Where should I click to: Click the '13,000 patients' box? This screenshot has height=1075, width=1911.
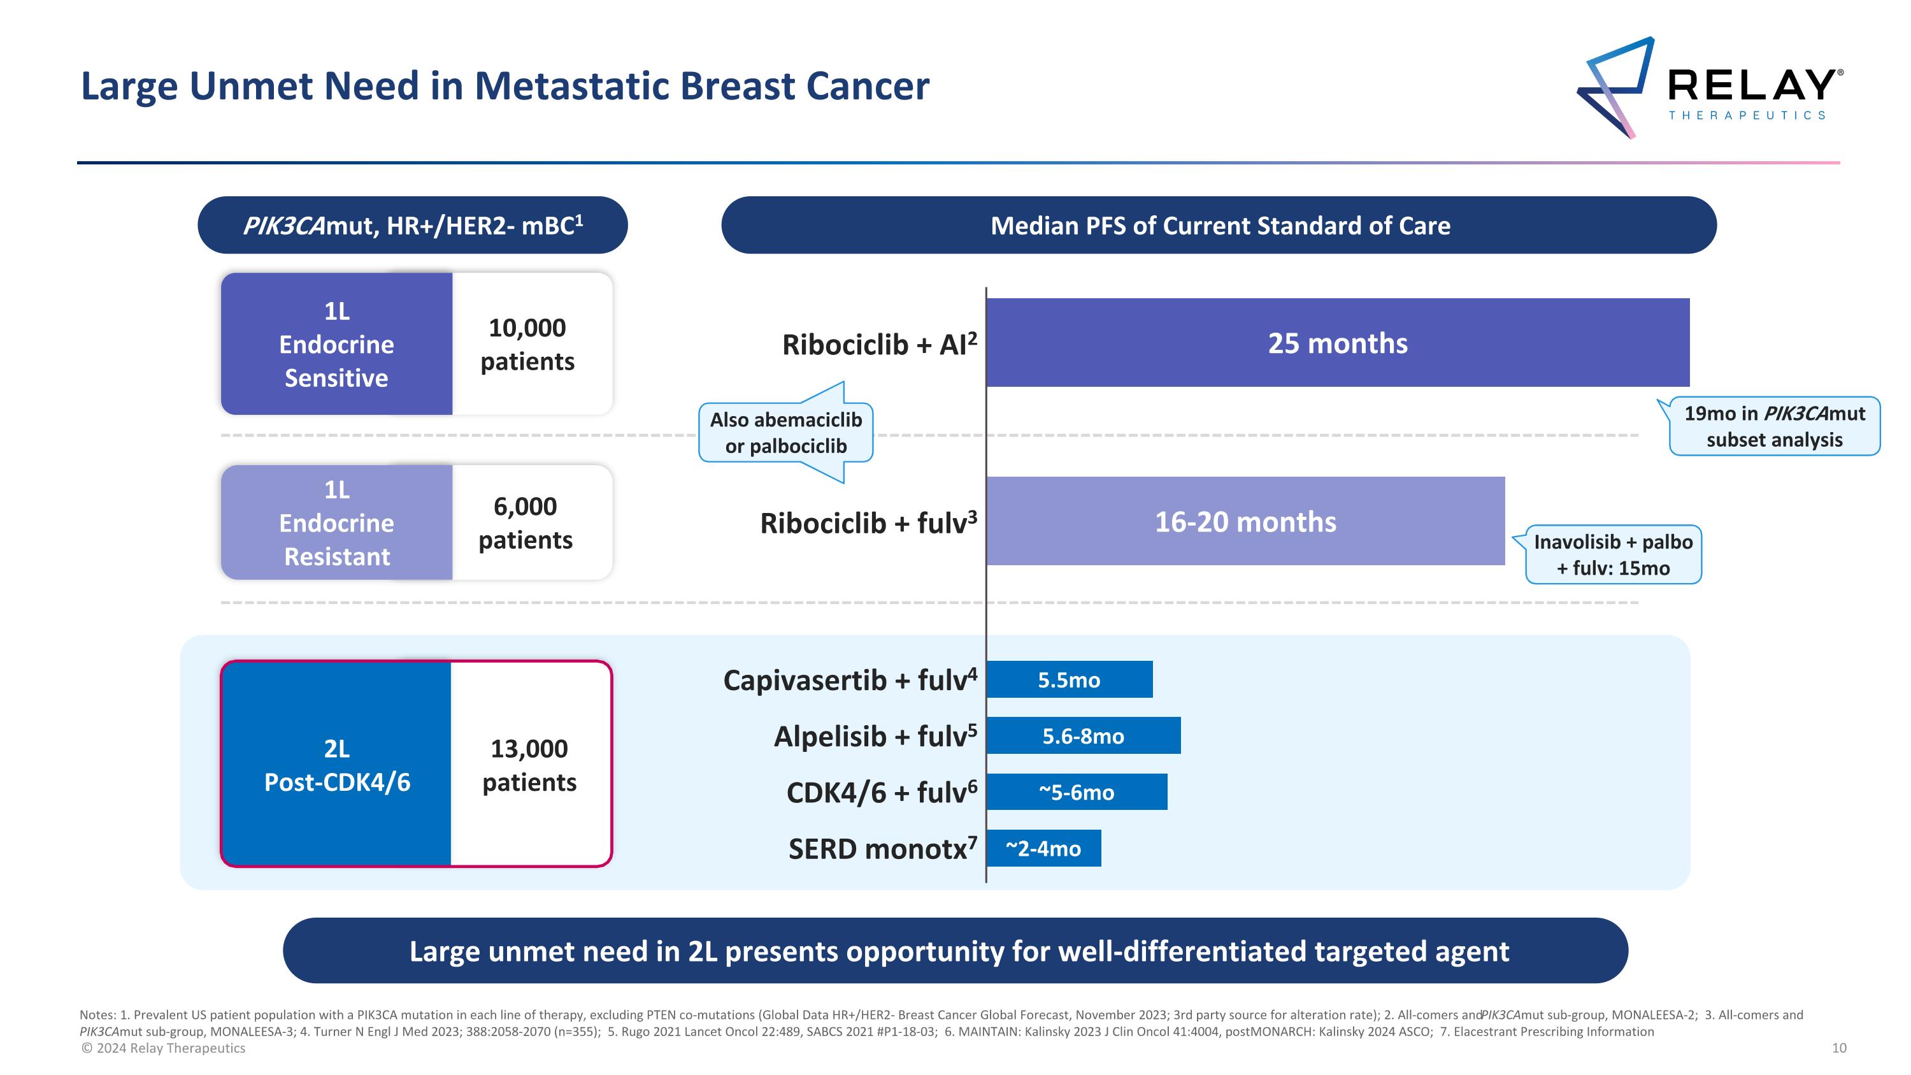[x=530, y=764]
